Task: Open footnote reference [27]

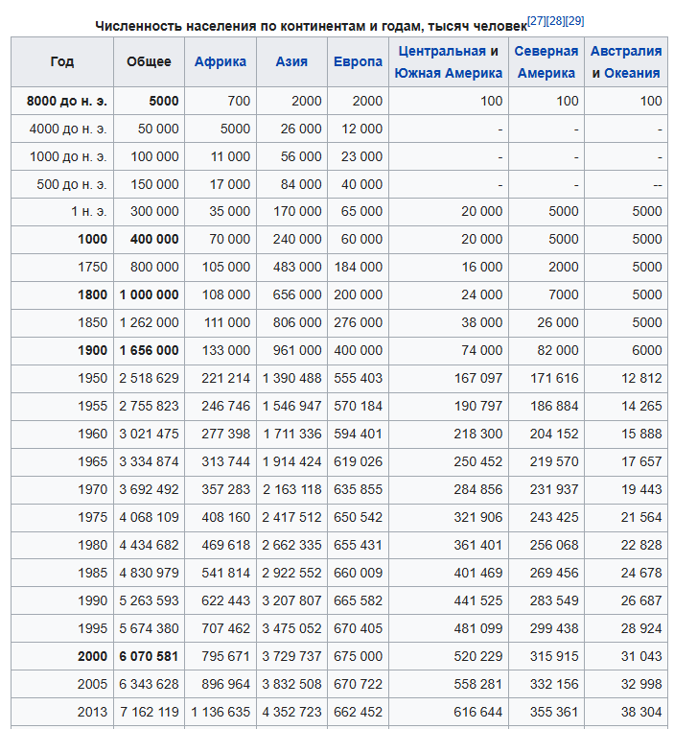Action: point(537,20)
